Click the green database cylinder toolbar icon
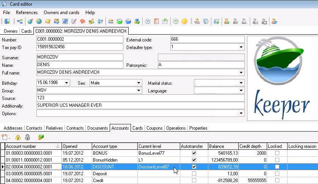 (x=120, y=21)
